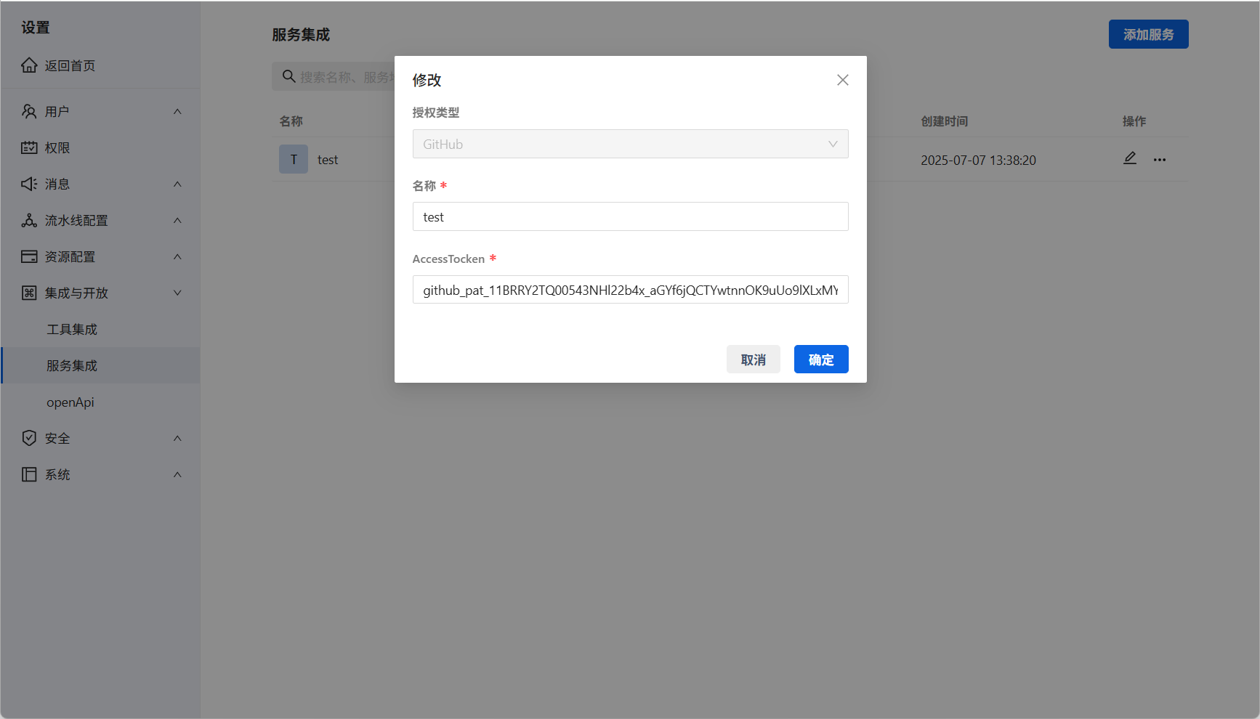Click the home icon next to 返回首页
Screen dimensions: 1260x719
29,65
